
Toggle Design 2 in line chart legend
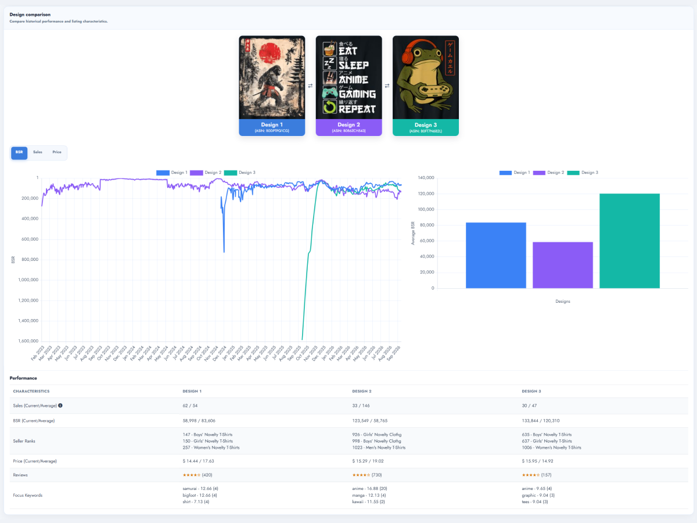tap(205, 173)
